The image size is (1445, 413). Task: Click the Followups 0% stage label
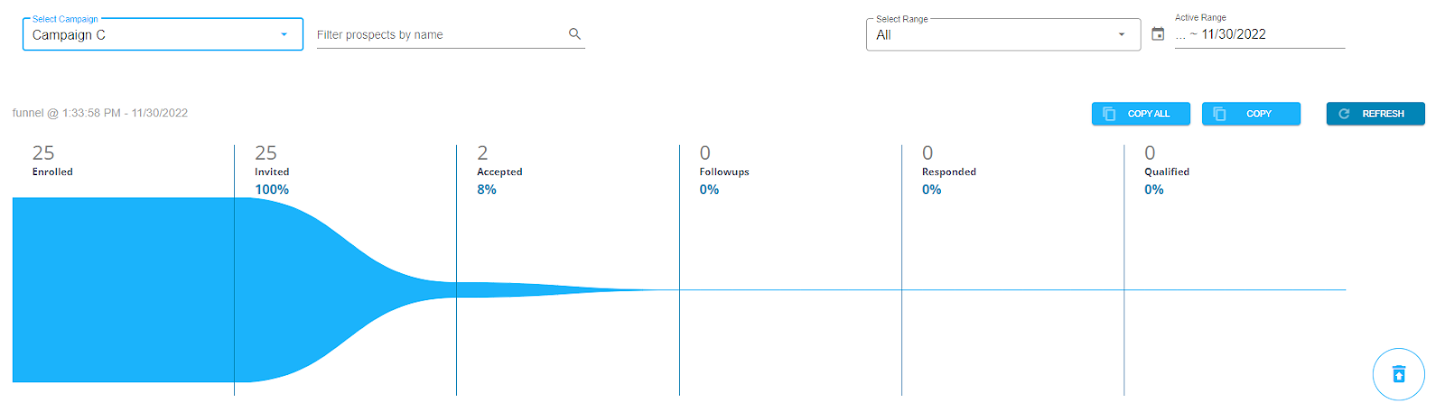click(723, 180)
